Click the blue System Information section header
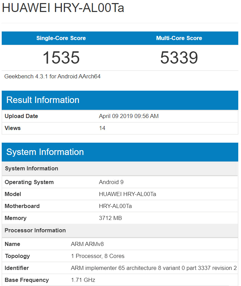The height and width of the screenshot is (286, 241). (x=120, y=152)
